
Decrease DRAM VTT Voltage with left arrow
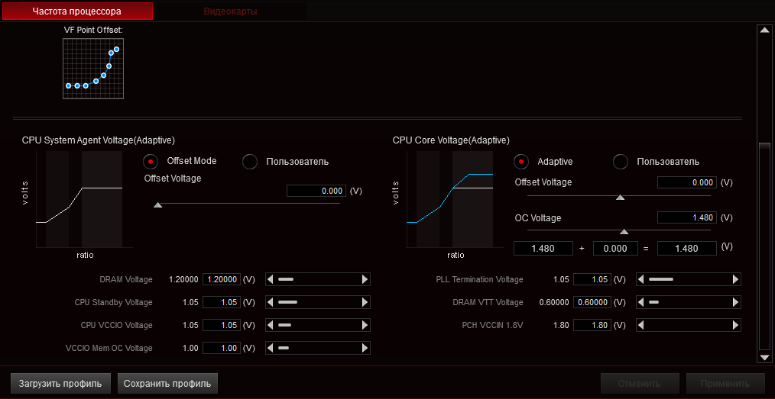click(x=641, y=302)
